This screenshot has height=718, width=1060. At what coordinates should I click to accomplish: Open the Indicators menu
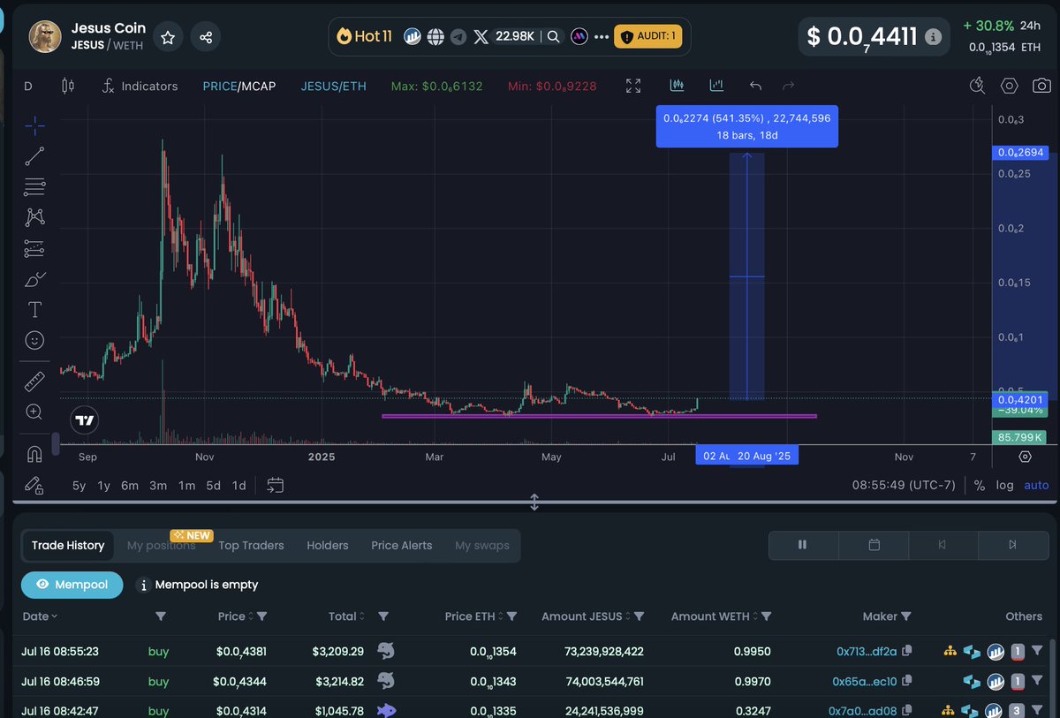tap(140, 86)
